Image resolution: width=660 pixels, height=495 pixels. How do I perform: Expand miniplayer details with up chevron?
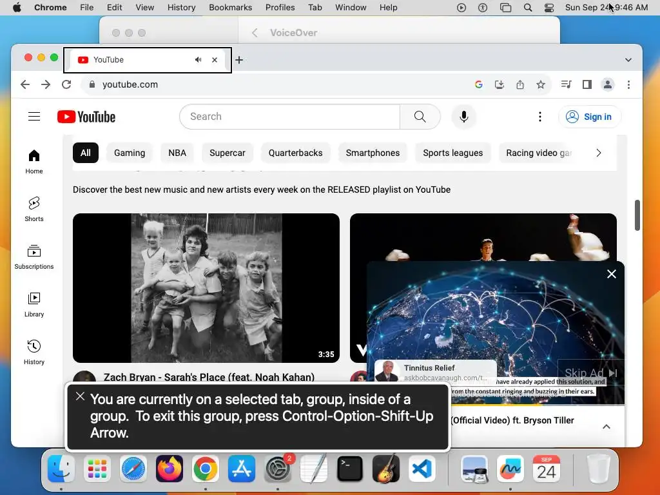(x=606, y=427)
